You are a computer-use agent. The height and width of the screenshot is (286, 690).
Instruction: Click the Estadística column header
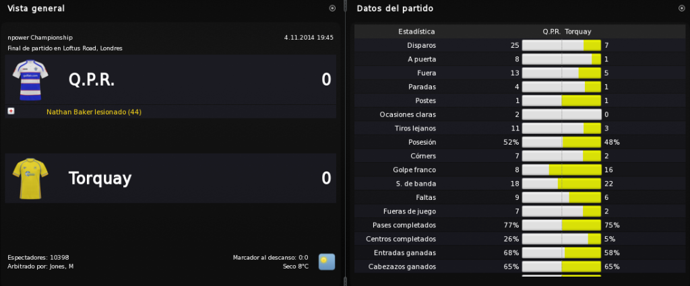416,32
